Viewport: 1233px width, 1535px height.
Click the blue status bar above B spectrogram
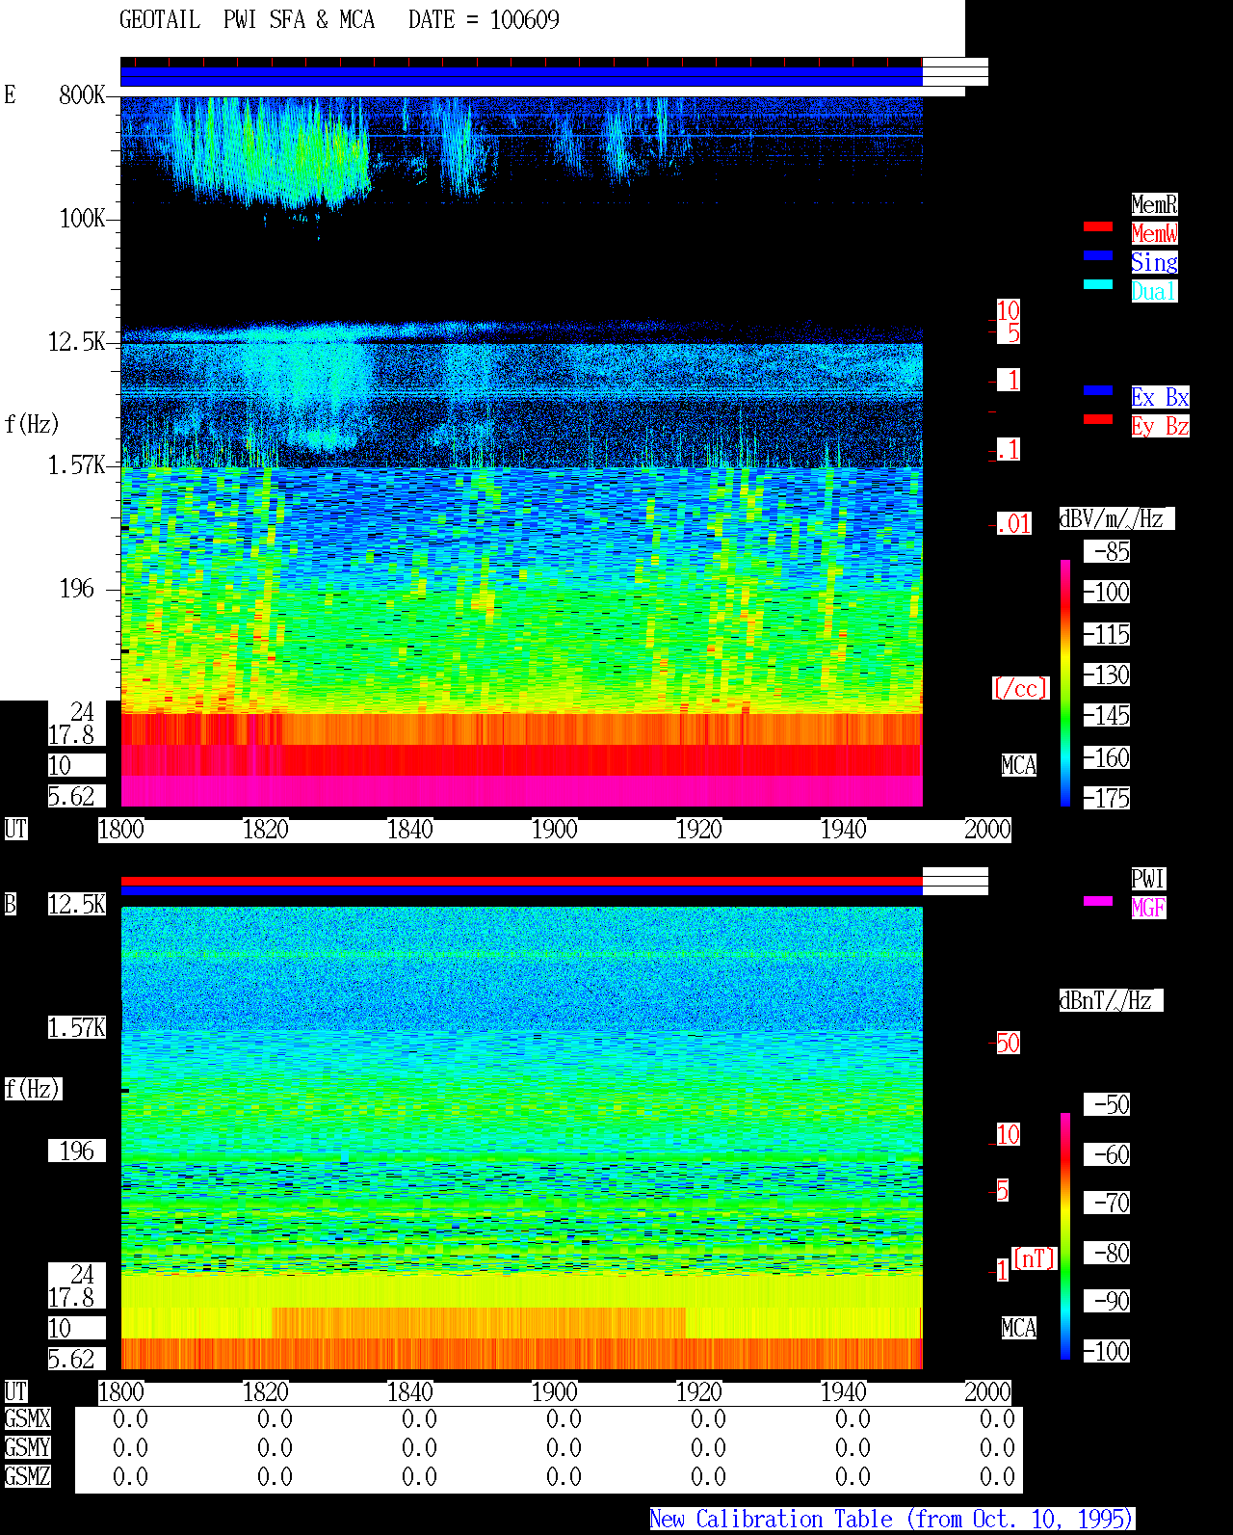coord(521,891)
